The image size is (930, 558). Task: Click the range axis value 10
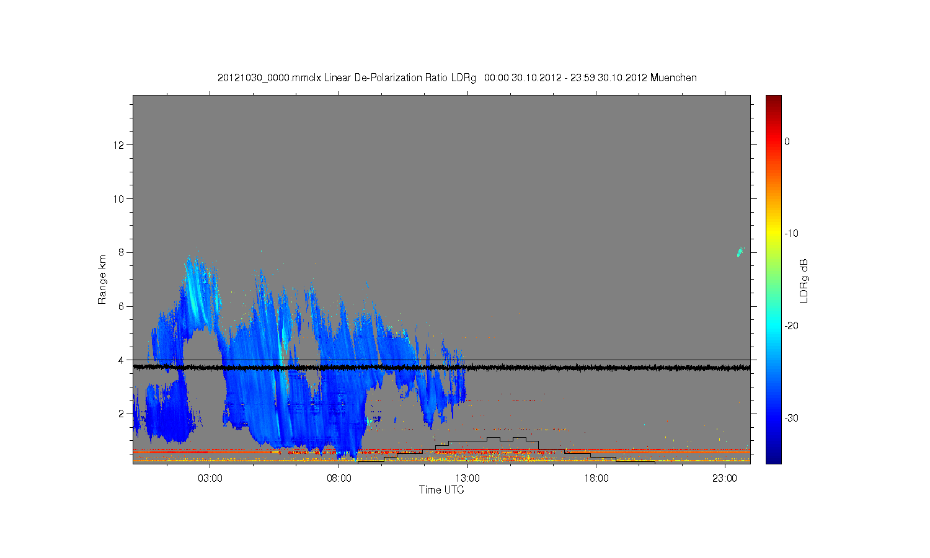pyautogui.click(x=119, y=199)
